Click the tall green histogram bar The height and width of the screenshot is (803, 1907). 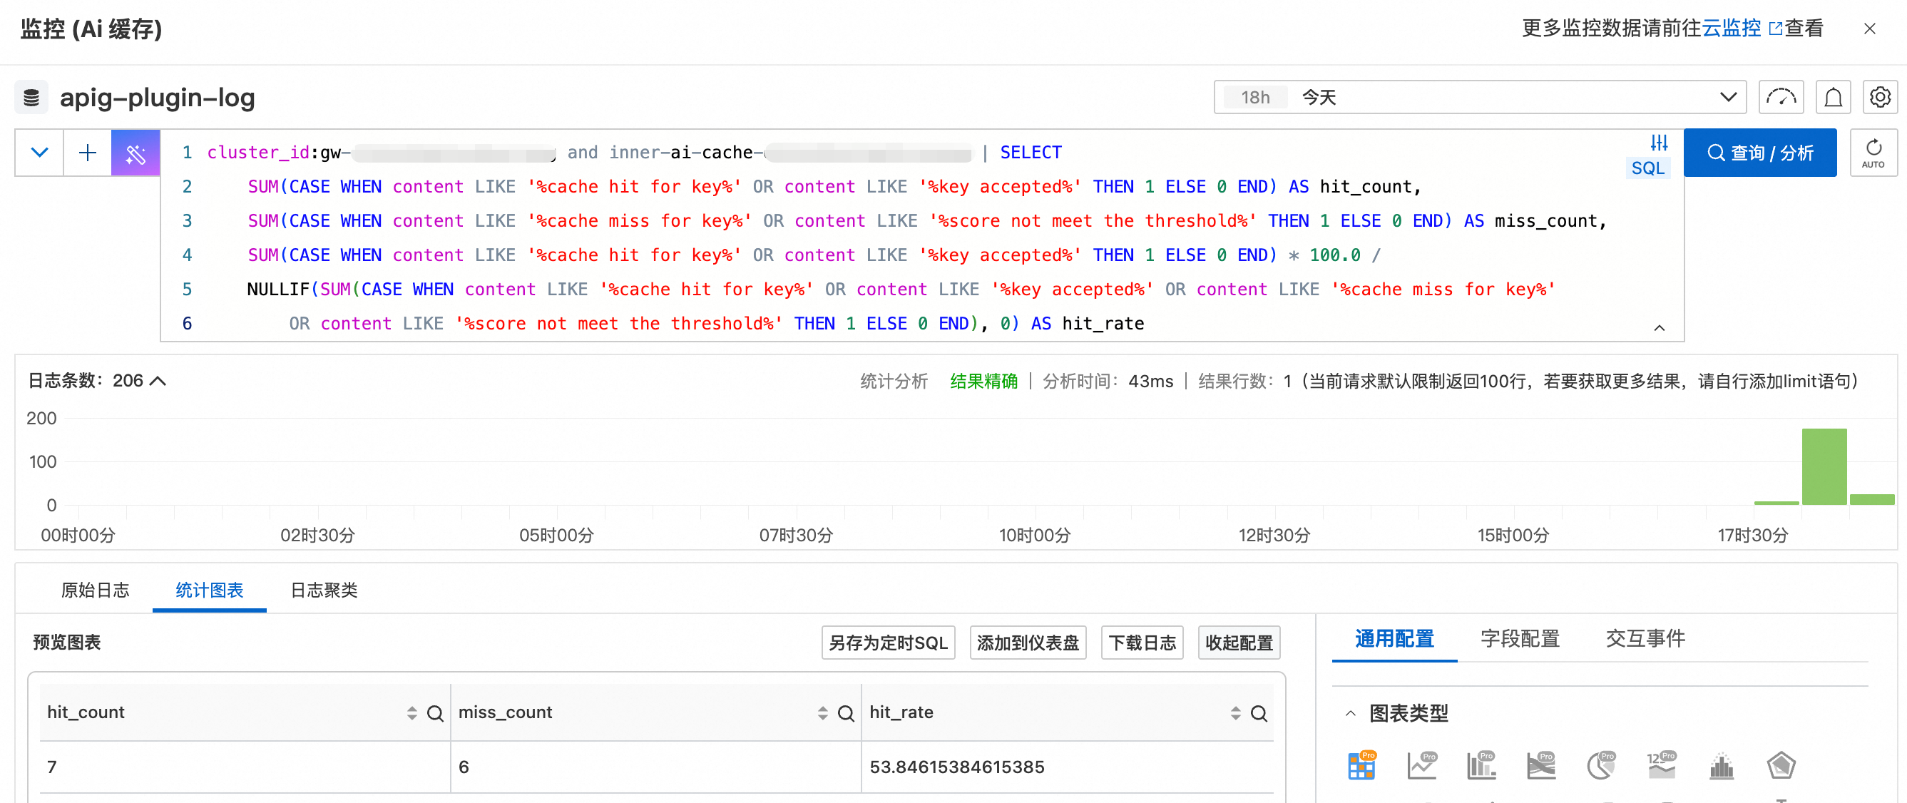click(x=1824, y=466)
